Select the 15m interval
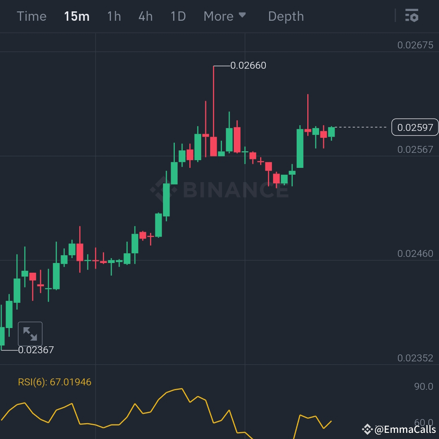Viewport: 439px width, 439px height. click(77, 16)
